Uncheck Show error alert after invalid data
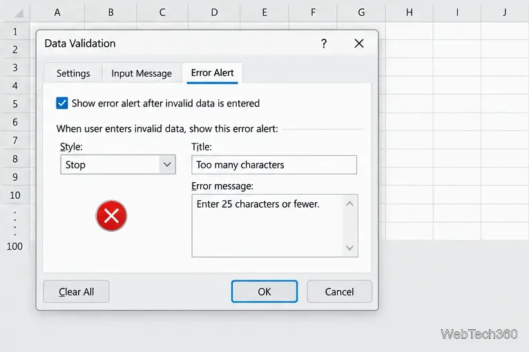Viewport: 529px width, 352px height. pyautogui.click(x=62, y=103)
